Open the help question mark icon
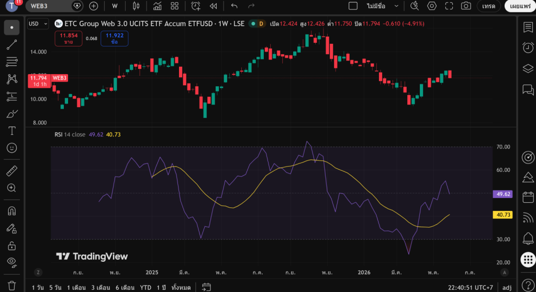Screen dimensions: 536x292 pos(528,285)
